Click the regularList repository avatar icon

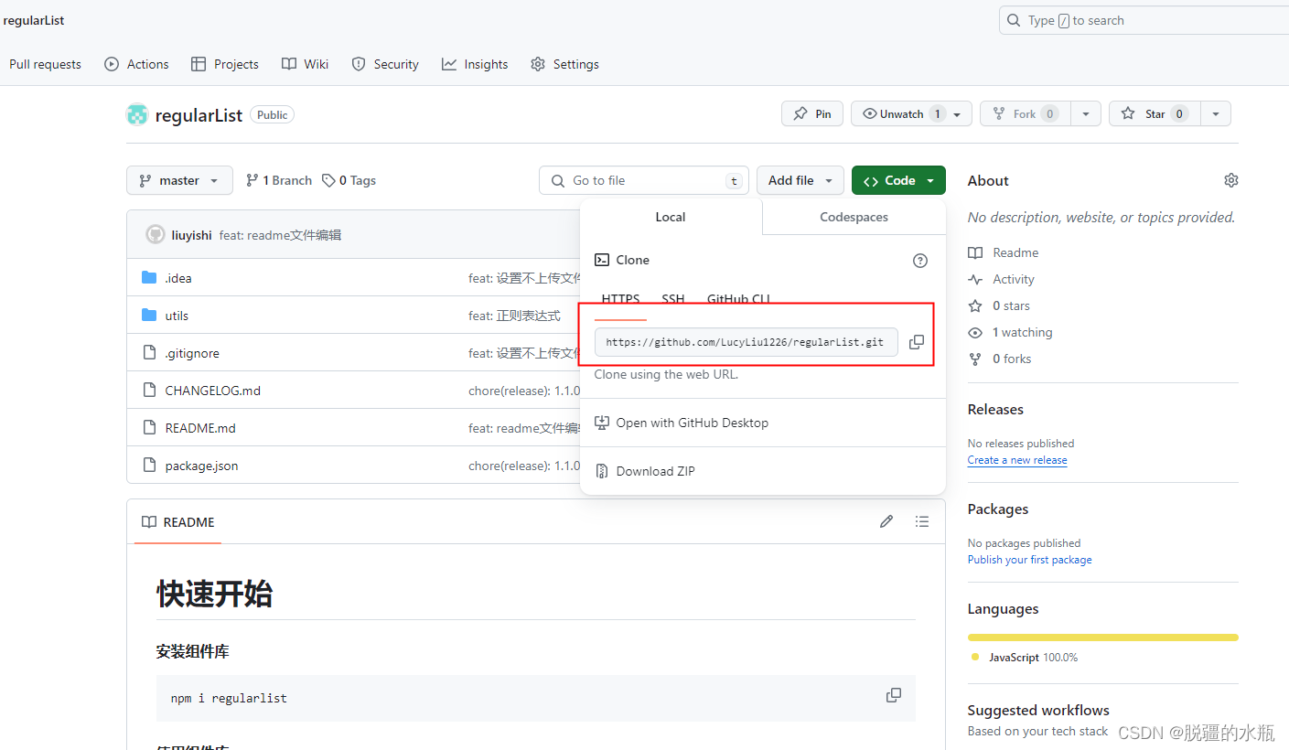tap(136, 114)
